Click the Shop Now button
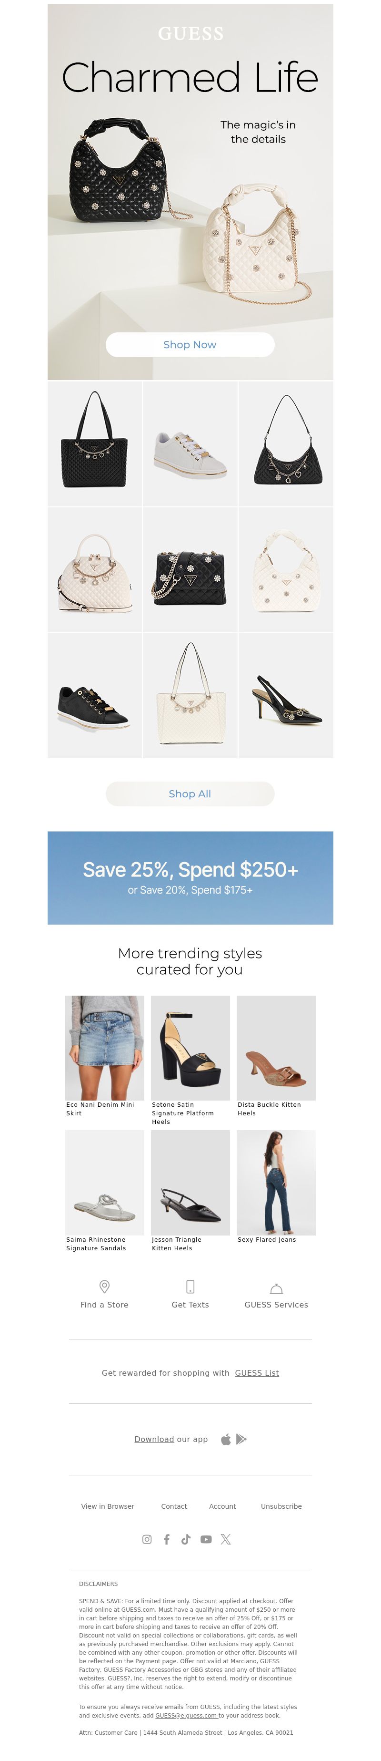Viewport: 381px width, 1761px height. click(190, 345)
